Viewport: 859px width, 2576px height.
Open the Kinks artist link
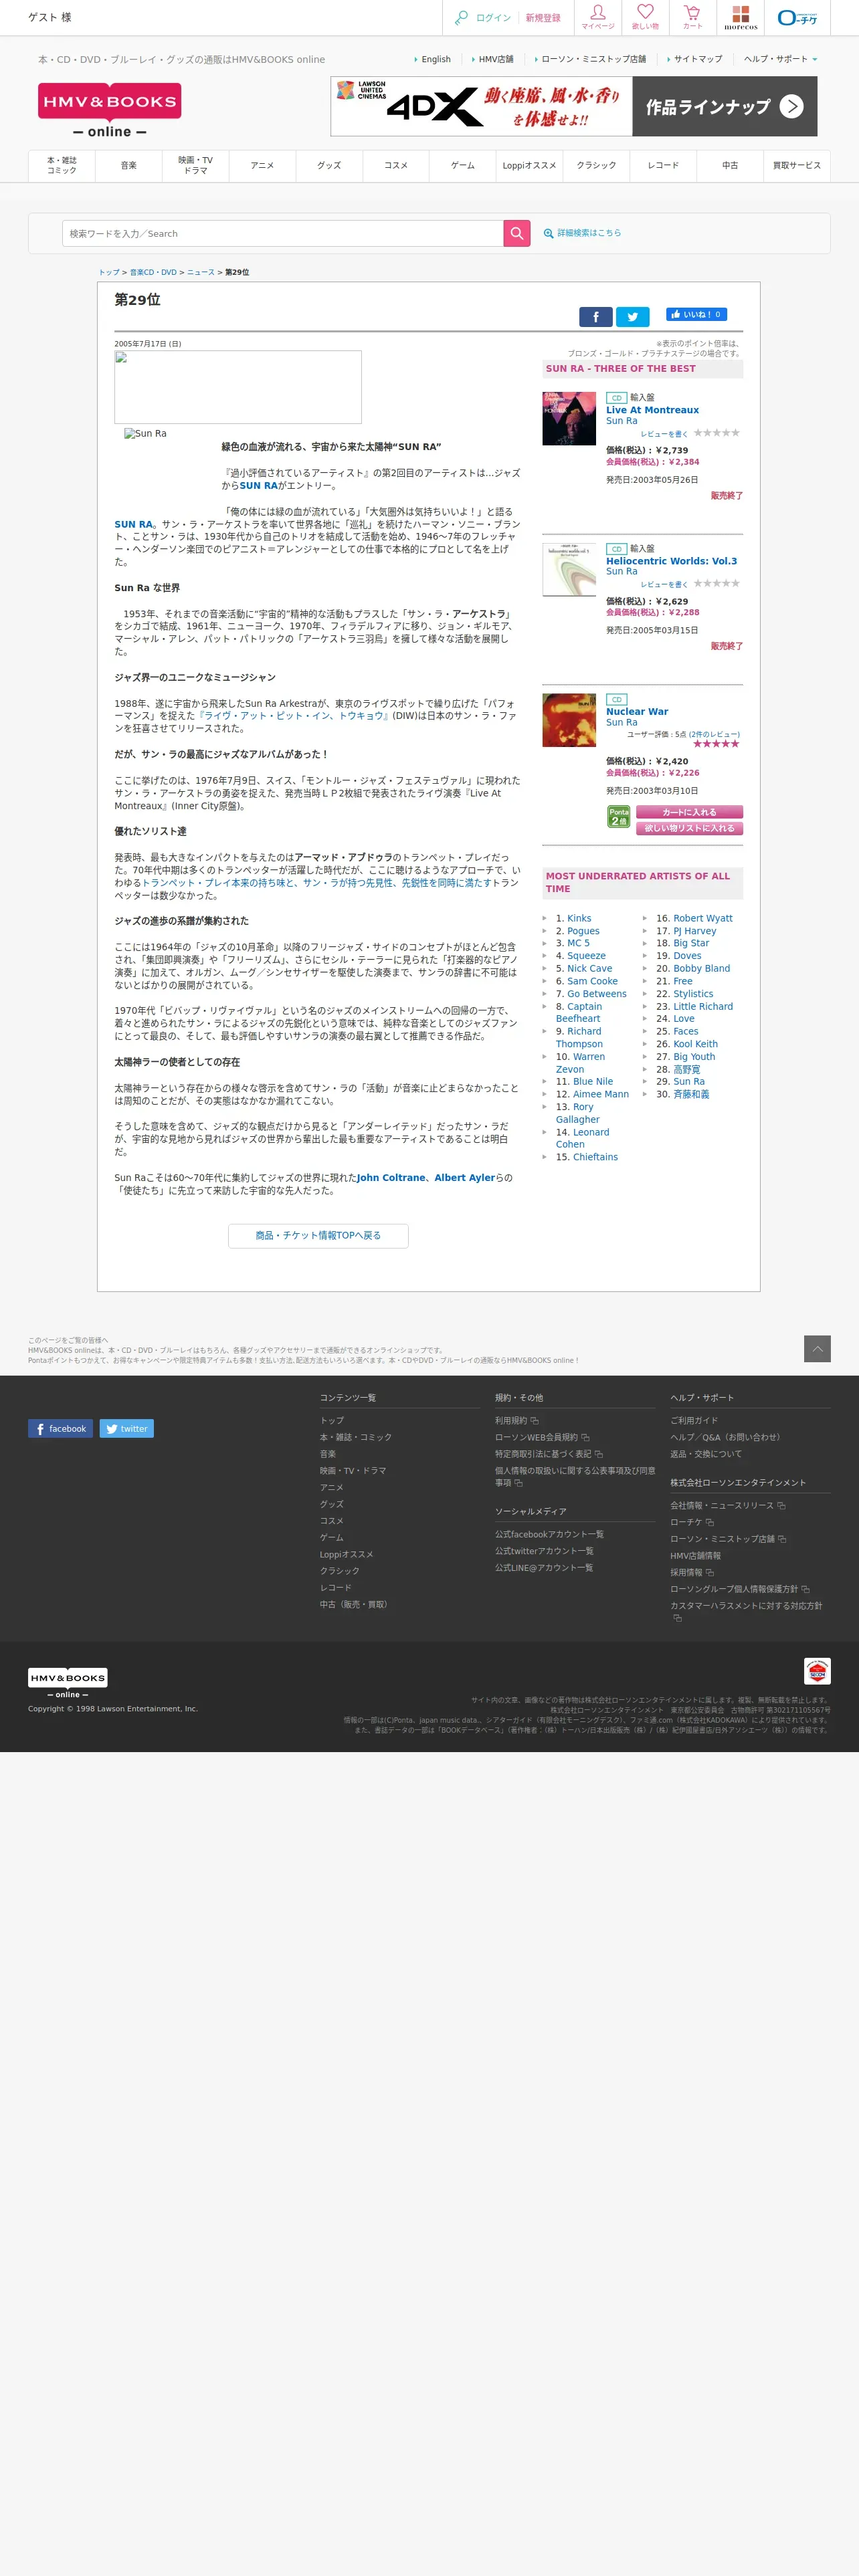[x=579, y=918]
